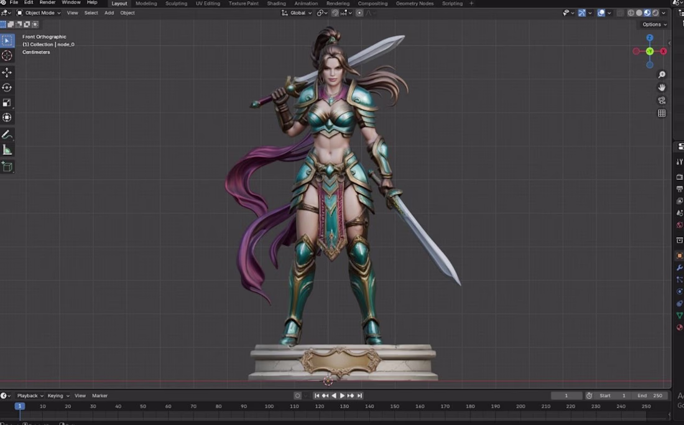Viewport: 684px width, 425px height.
Task: Expand the Options dropdown in viewport
Action: tap(654, 24)
